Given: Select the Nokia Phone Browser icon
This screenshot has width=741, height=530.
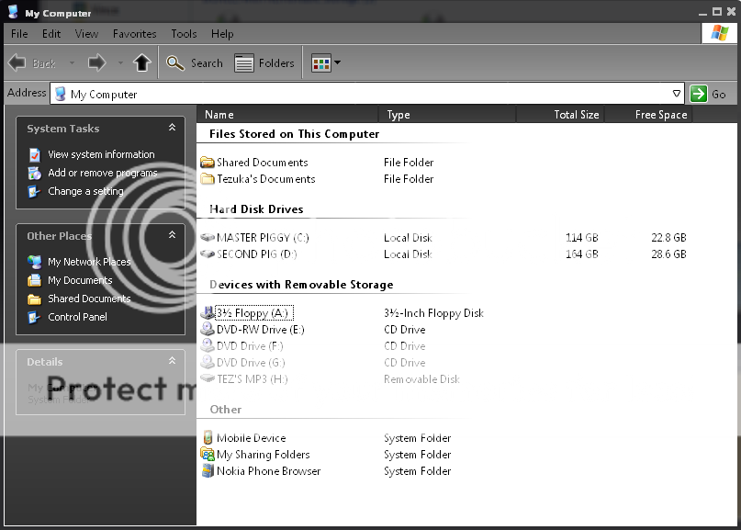Looking at the screenshot, I should (208, 471).
